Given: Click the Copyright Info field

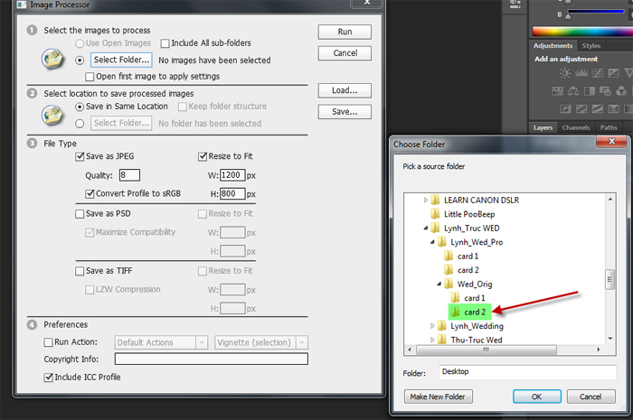Looking at the screenshot, I should click(x=212, y=359).
